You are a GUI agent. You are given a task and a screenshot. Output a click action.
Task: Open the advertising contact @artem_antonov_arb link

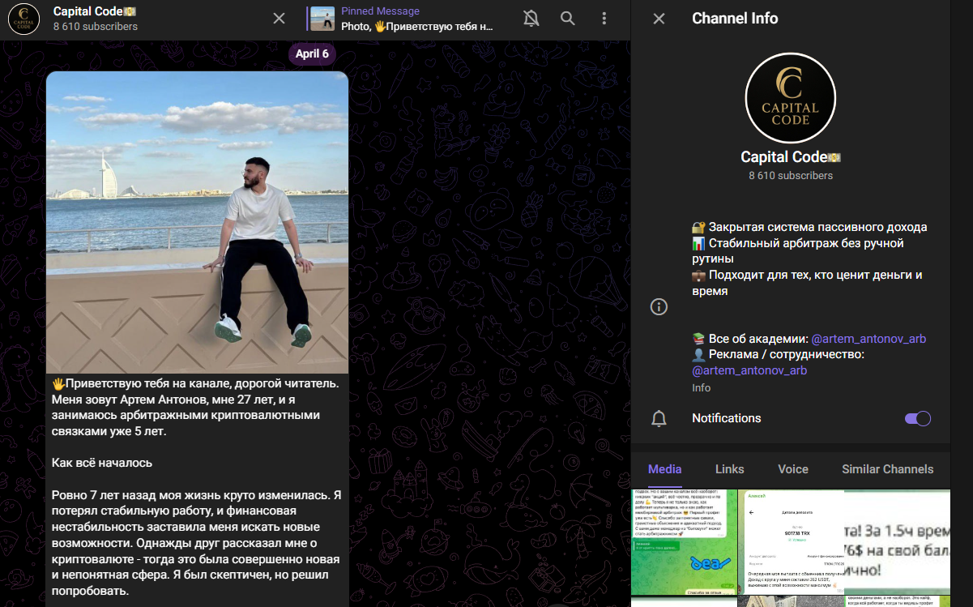[x=749, y=370]
